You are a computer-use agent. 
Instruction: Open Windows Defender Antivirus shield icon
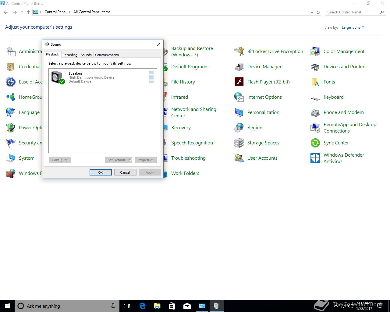pos(315,158)
